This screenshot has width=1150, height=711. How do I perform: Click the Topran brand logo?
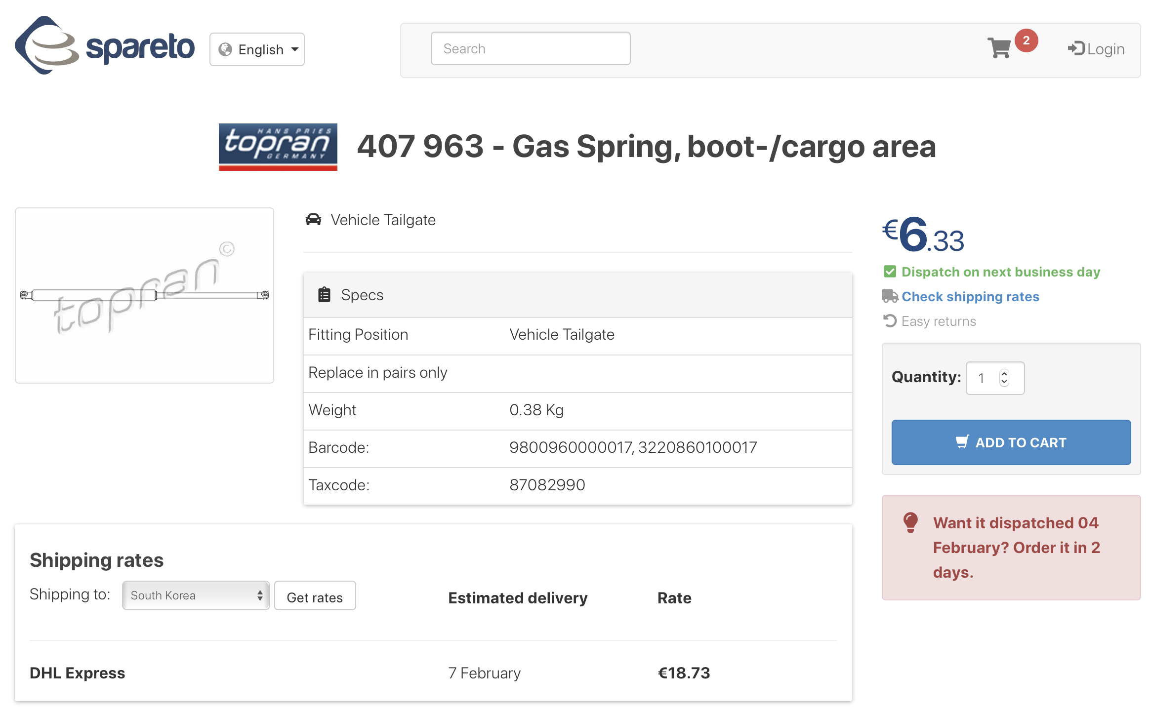(x=278, y=147)
